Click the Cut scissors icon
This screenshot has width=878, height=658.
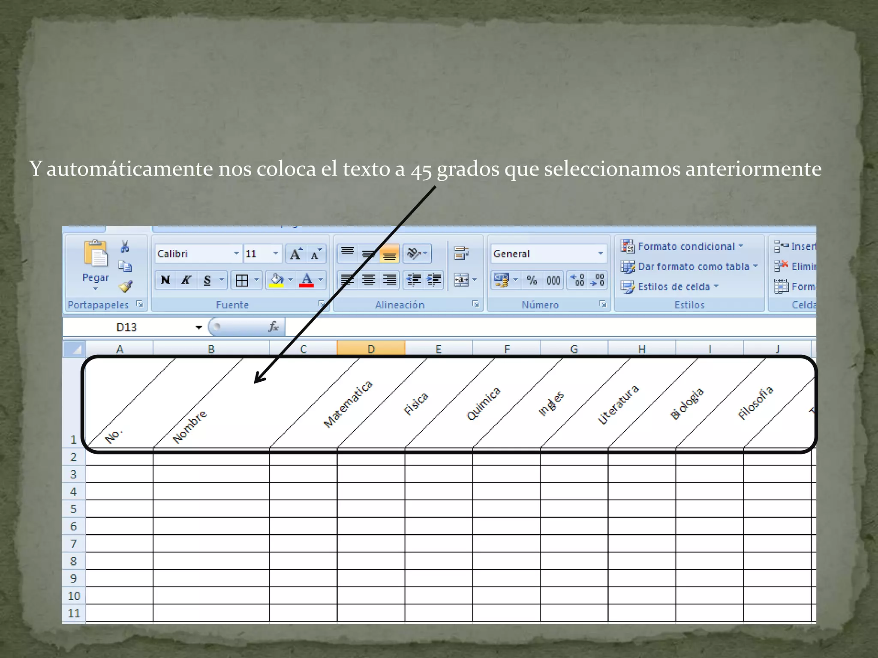125,246
